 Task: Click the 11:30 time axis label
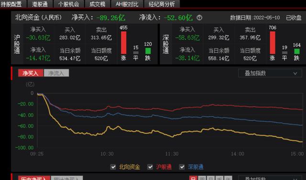click(172, 154)
